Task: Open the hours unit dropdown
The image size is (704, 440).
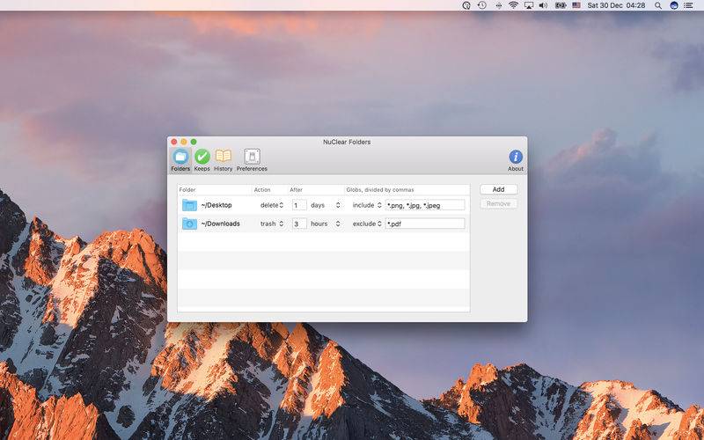Action: (326, 224)
